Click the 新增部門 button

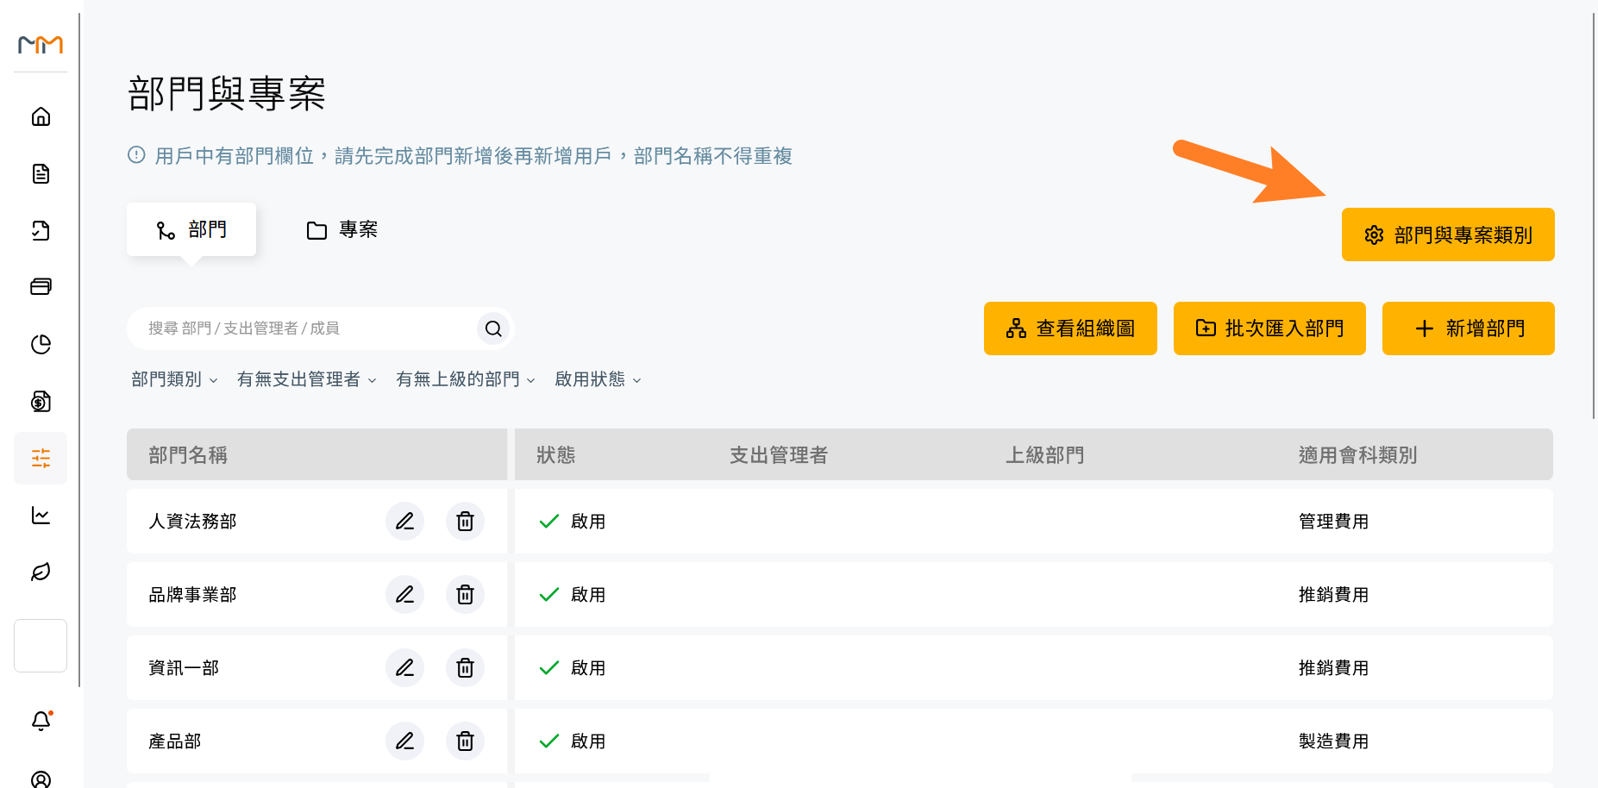[x=1468, y=328]
